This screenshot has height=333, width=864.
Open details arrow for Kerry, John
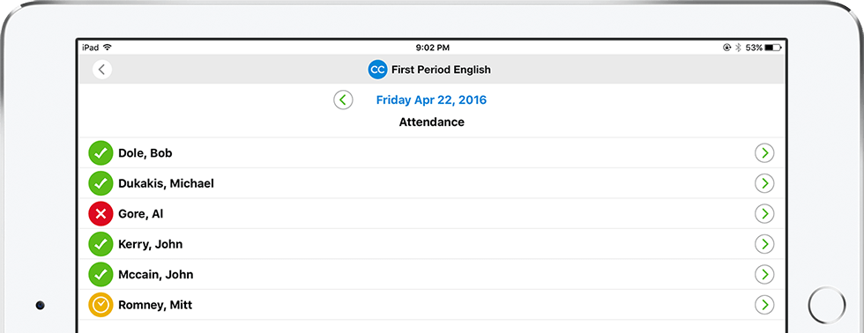(x=764, y=244)
